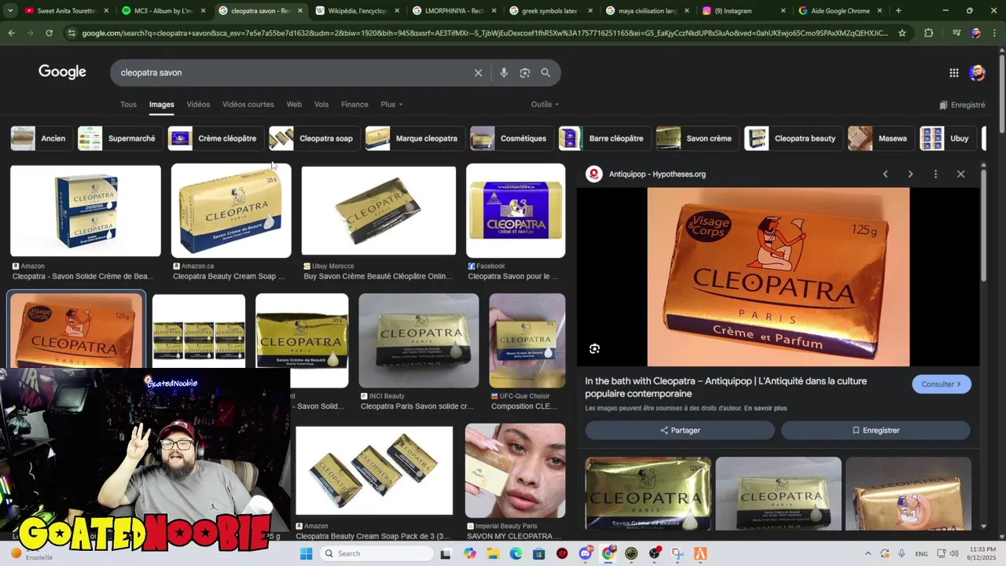Open Snipping Tool from taskbar
The image size is (1006, 566).
coord(677,553)
